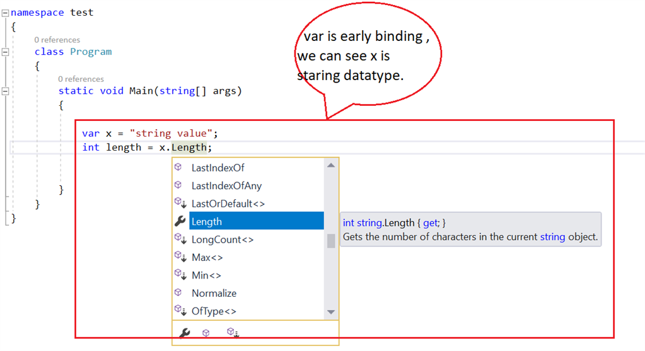
Task: Click the "string value" literal
Action: click(171, 134)
